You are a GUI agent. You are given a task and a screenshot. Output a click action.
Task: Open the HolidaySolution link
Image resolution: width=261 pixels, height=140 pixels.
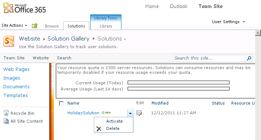pyautogui.click(x=83, y=113)
